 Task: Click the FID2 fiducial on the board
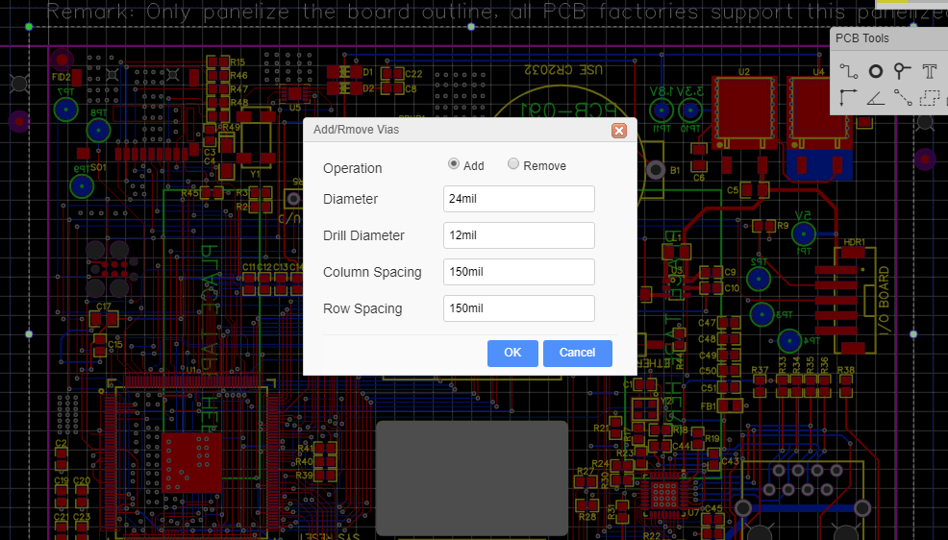tap(62, 61)
